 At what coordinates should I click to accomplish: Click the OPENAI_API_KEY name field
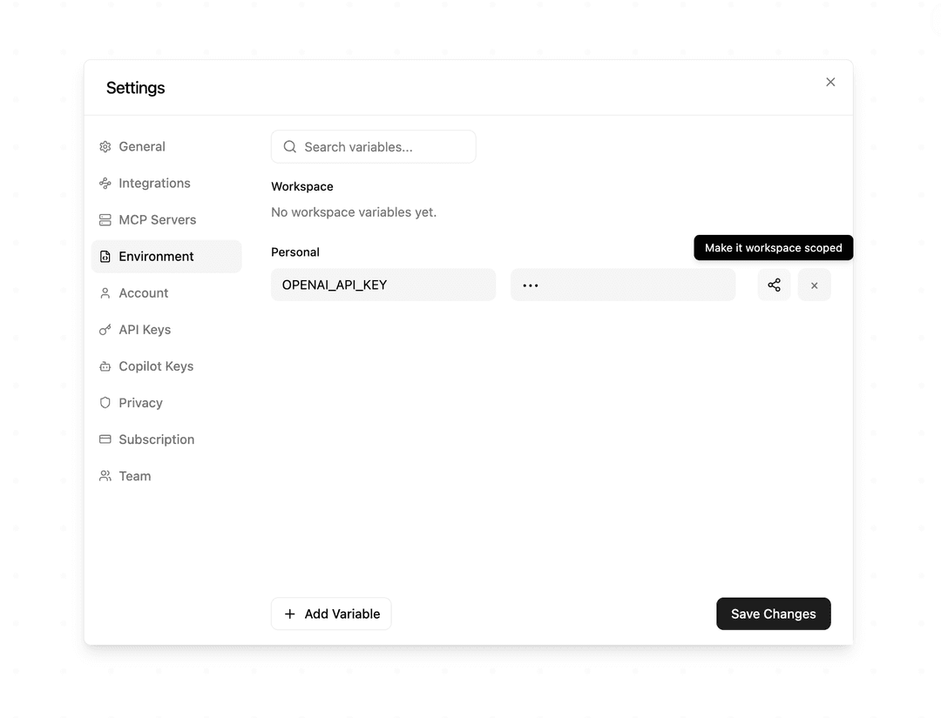click(383, 285)
